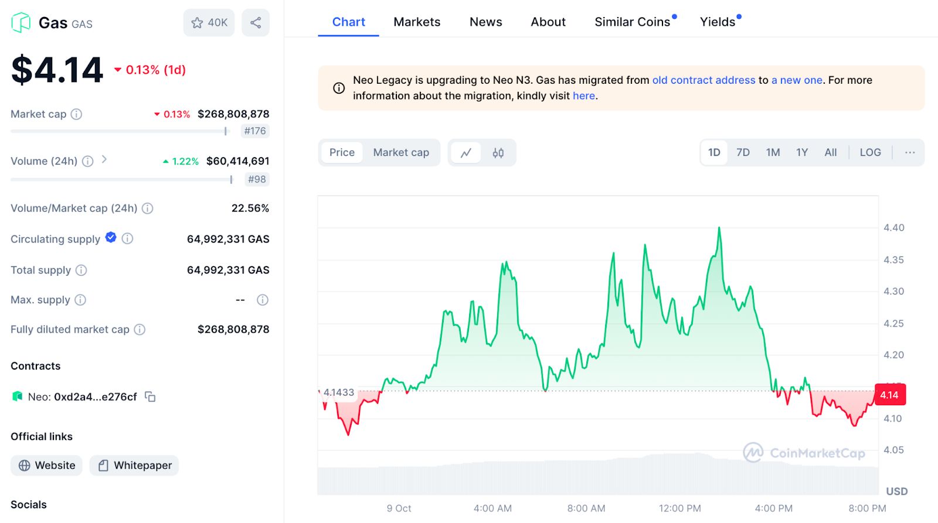Copy the Neo contract address

click(x=150, y=397)
